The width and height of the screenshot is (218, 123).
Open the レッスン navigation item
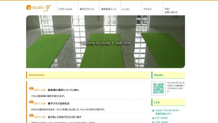(x=126, y=9)
